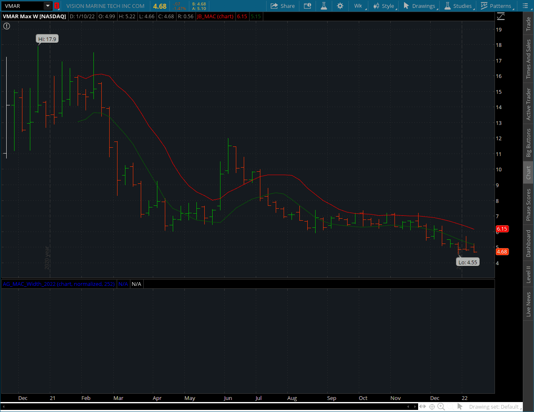Click the B: 4.68 bid quote

click(x=199, y=4)
